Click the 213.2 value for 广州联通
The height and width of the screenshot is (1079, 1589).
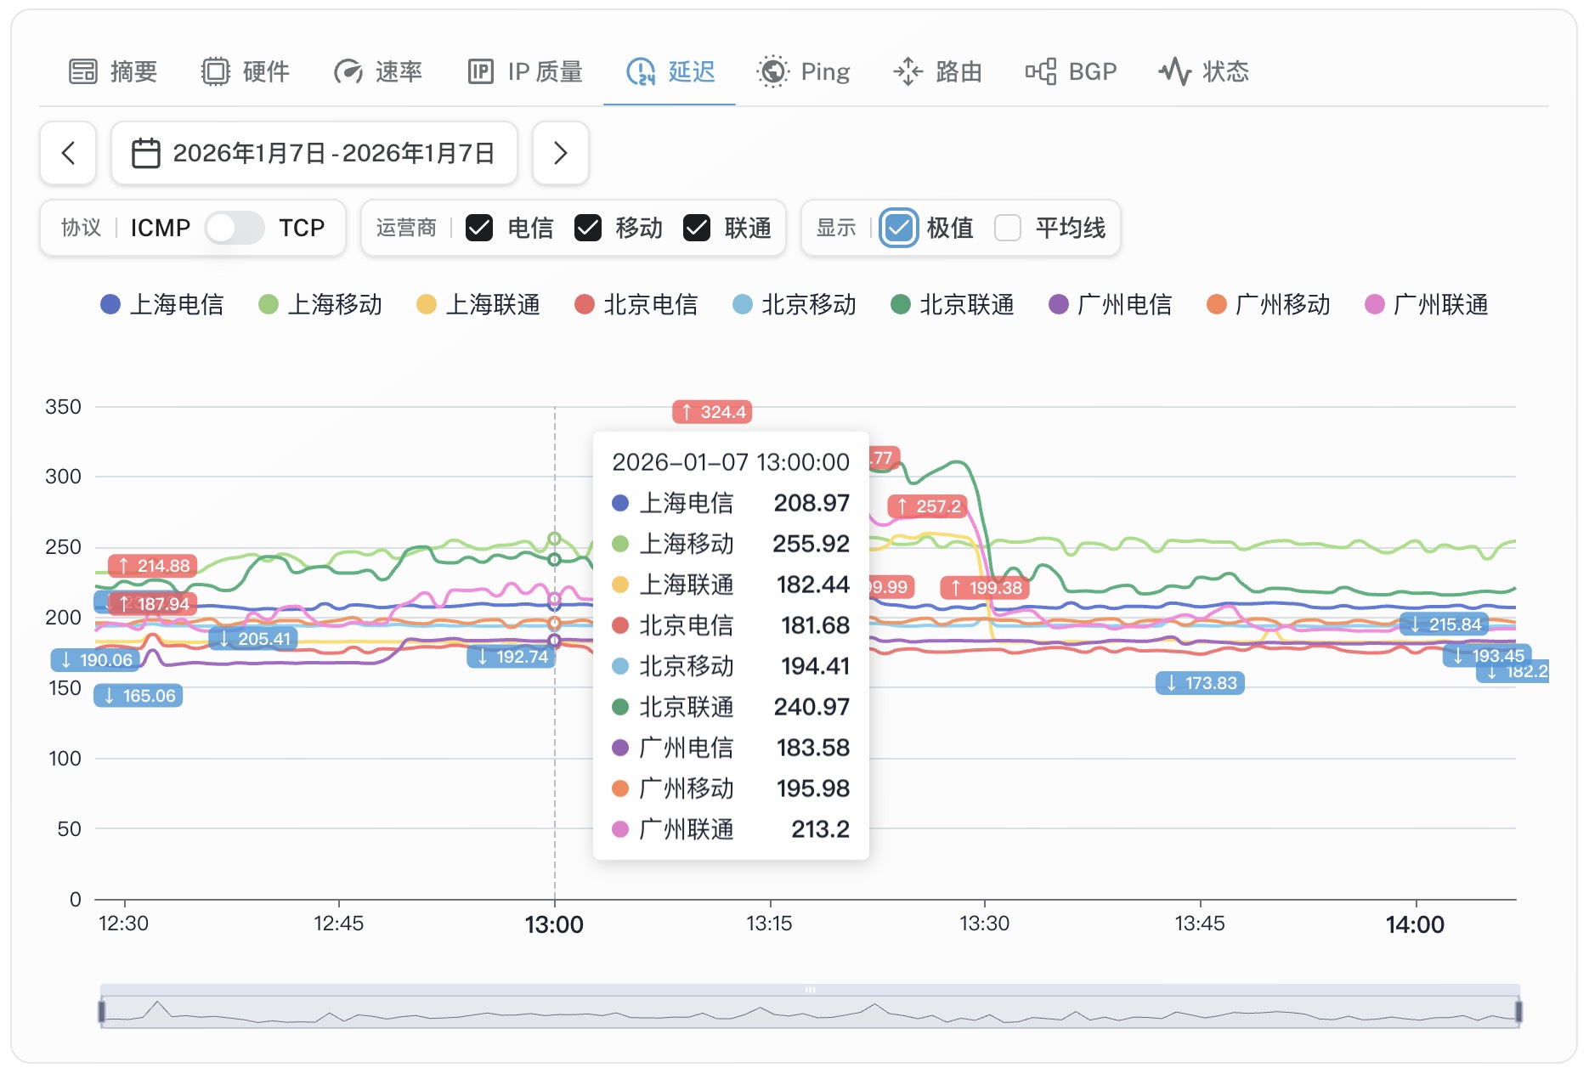[820, 829]
